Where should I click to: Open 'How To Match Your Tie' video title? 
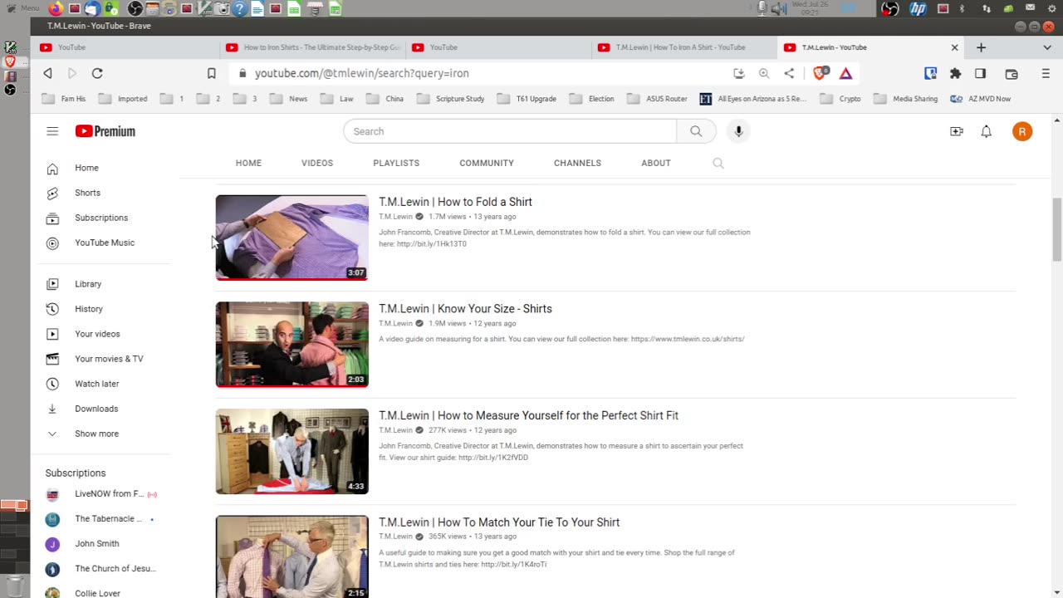point(499,522)
